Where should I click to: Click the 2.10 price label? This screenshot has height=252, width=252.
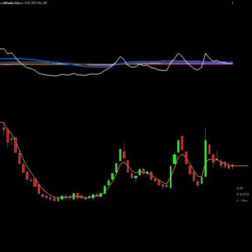(x=239, y=188)
